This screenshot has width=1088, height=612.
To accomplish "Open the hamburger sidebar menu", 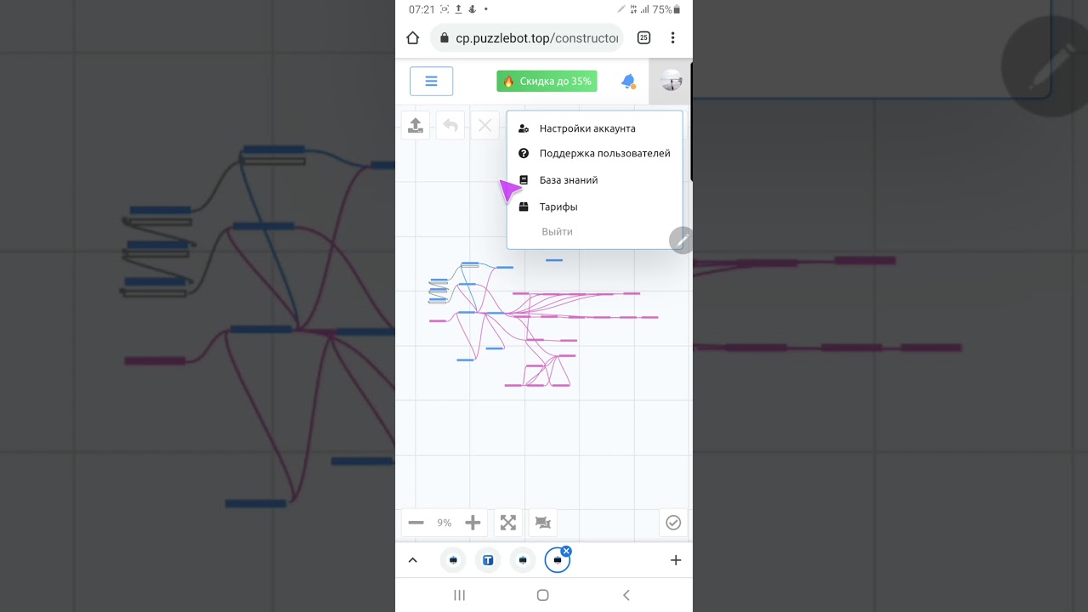I will (x=431, y=82).
